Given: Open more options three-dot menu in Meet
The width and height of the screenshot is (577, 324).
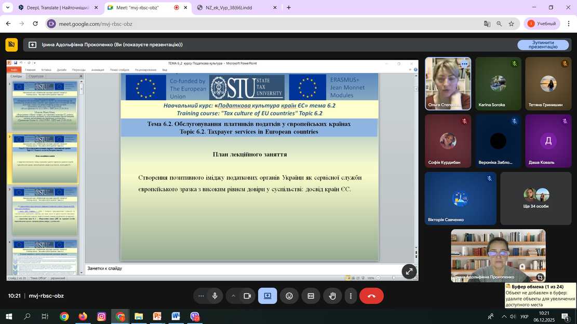Looking at the screenshot, I should 351,295.
